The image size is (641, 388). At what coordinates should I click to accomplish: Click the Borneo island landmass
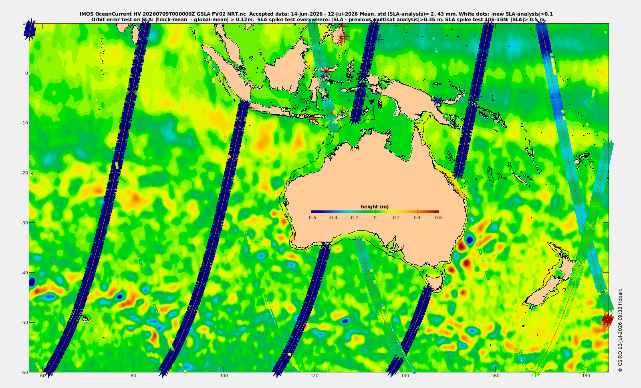tap(288, 69)
